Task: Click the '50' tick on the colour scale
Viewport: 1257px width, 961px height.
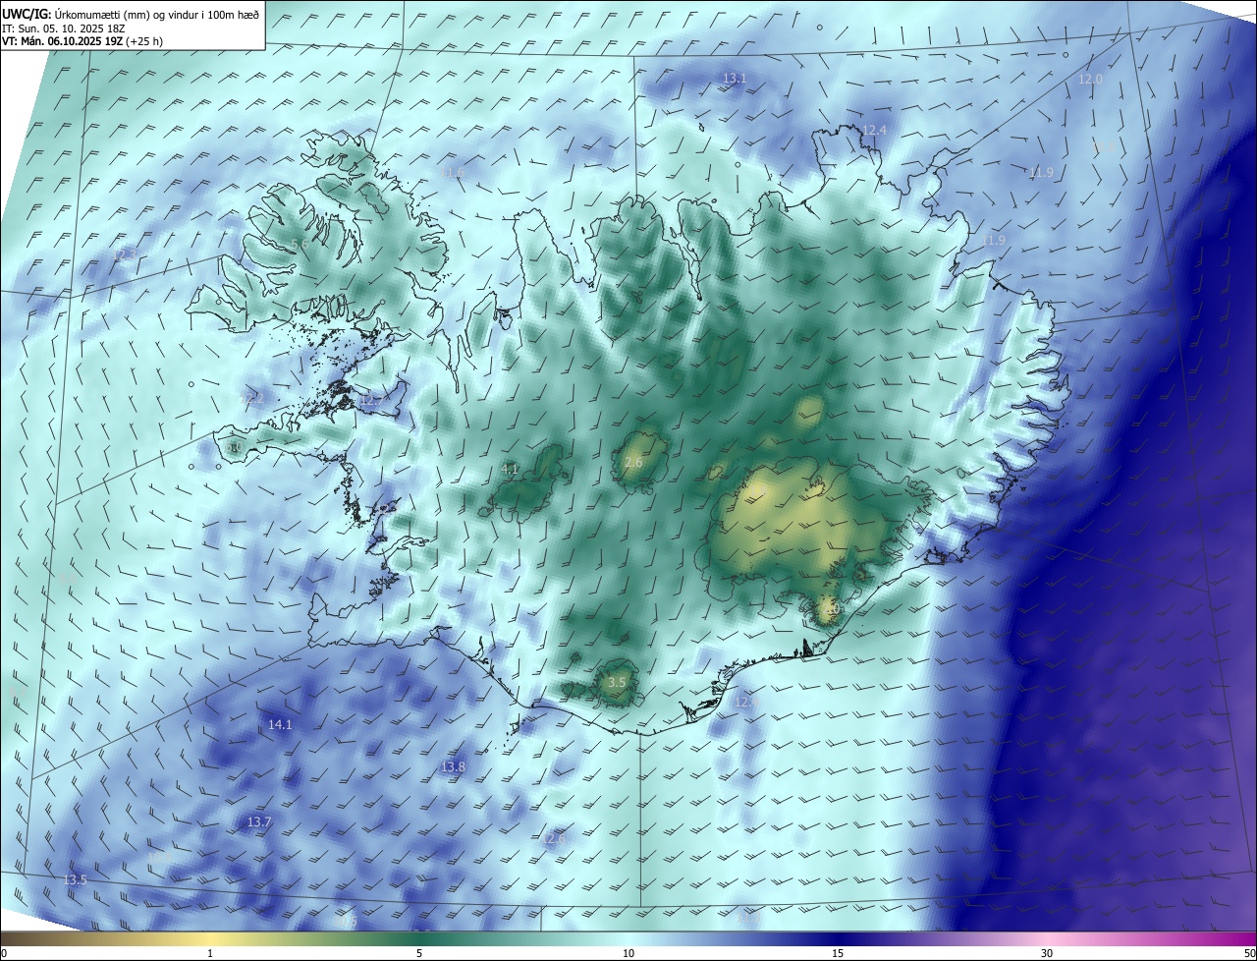Action: 1249,953
